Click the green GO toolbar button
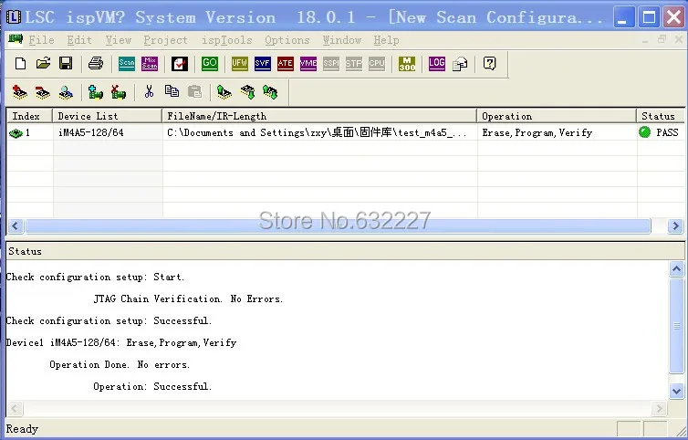The height and width of the screenshot is (440, 688). pyautogui.click(x=210, y=64)
